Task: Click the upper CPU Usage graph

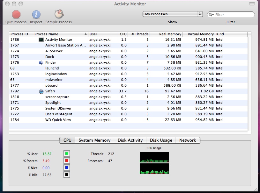Action: click(x=154, y=157)
